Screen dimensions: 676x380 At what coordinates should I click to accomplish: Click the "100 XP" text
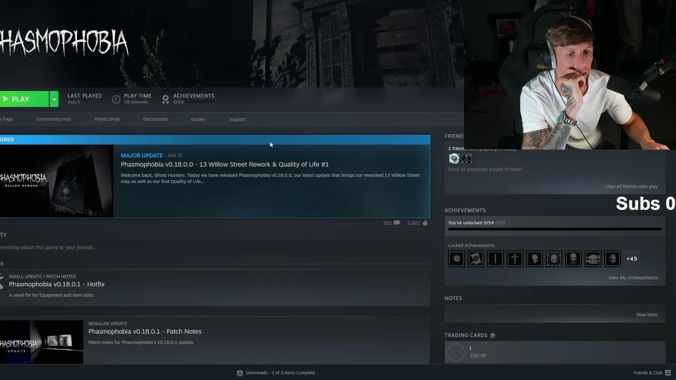coord(478,356)
